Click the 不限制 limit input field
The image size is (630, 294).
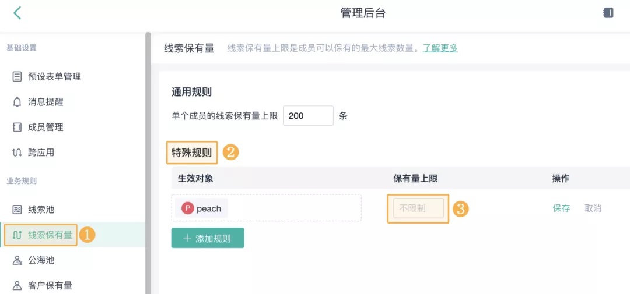pos(418,208)
